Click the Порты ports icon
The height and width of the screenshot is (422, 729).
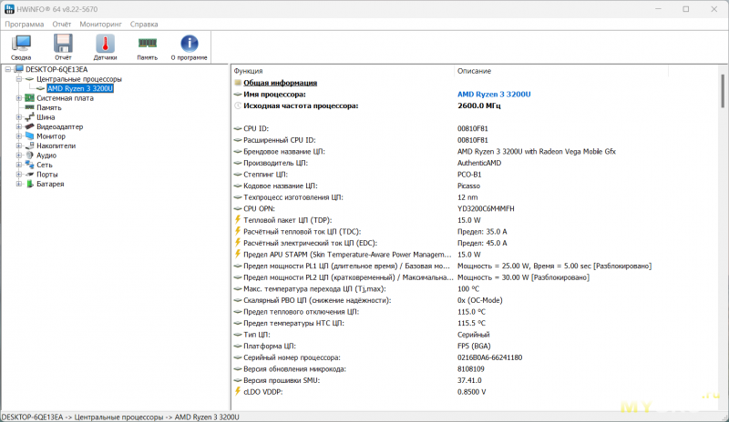pos(30,174)
